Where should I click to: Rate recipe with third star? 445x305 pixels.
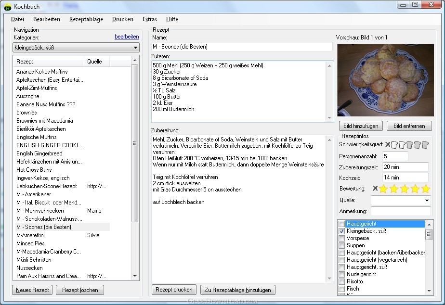click(x=405, y=189)
